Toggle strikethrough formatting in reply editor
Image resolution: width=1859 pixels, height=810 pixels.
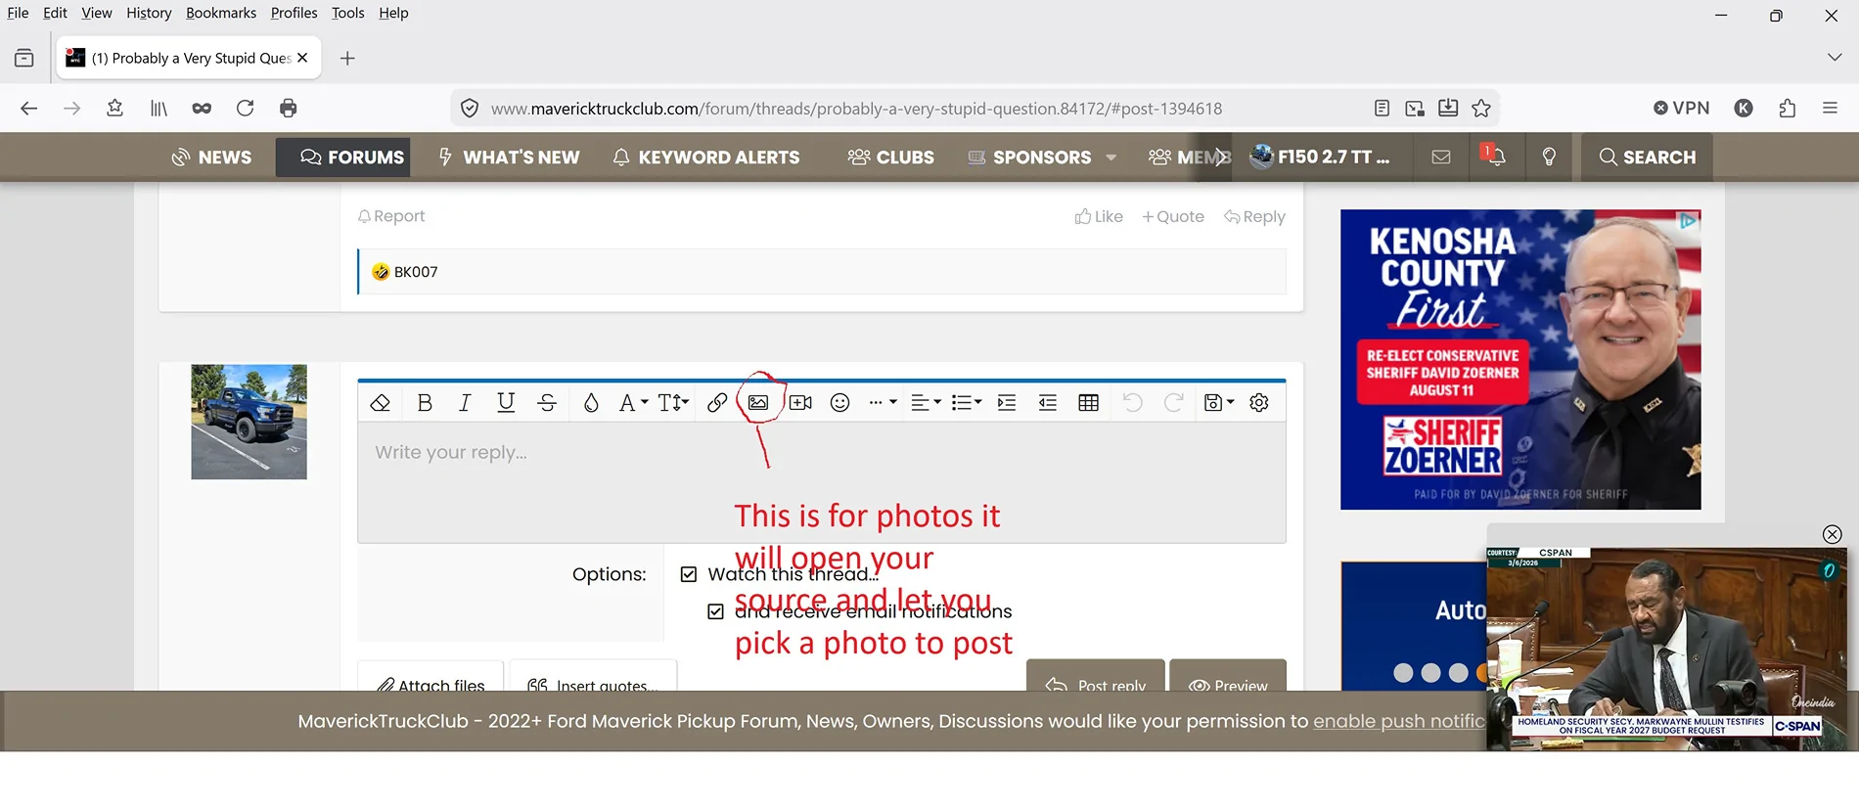[x=547, y=402]
